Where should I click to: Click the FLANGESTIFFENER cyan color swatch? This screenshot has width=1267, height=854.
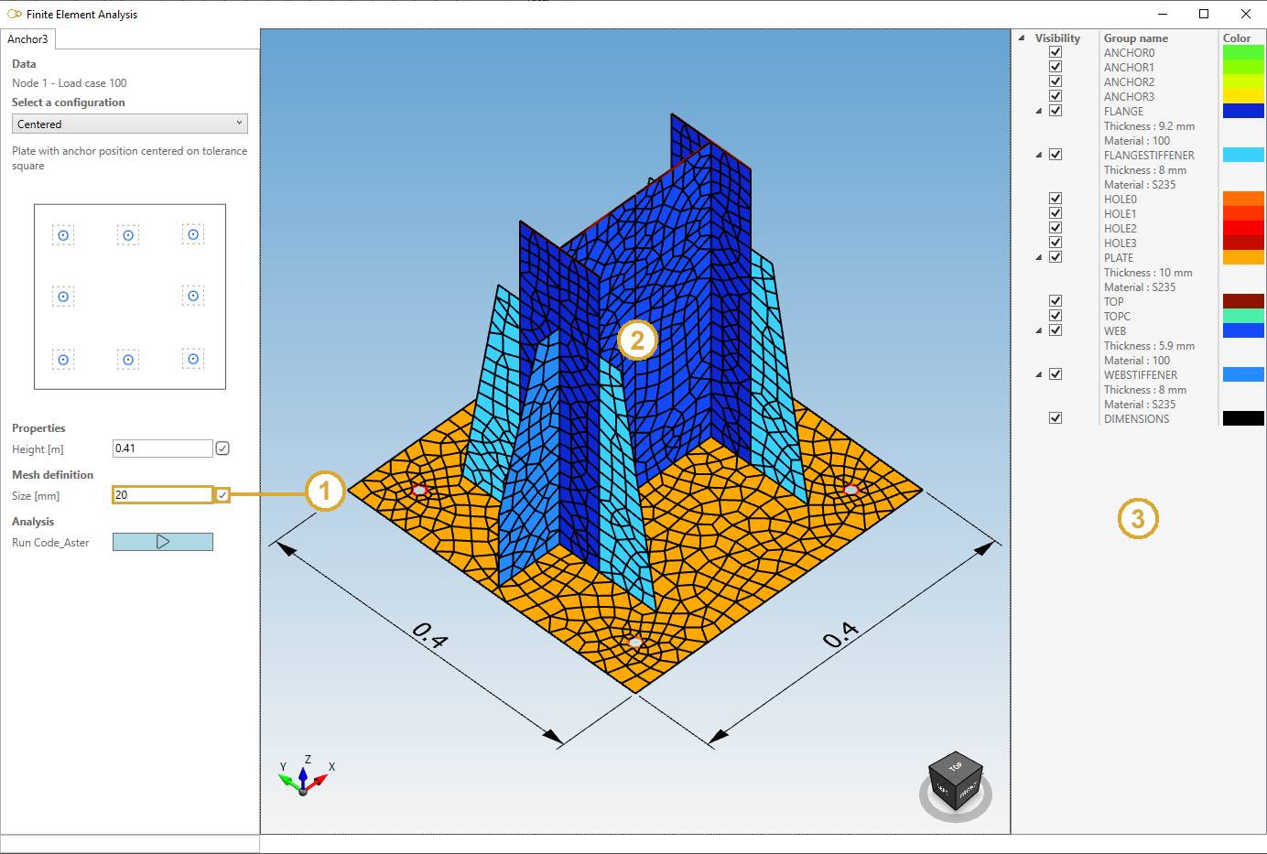[1243, 155]
